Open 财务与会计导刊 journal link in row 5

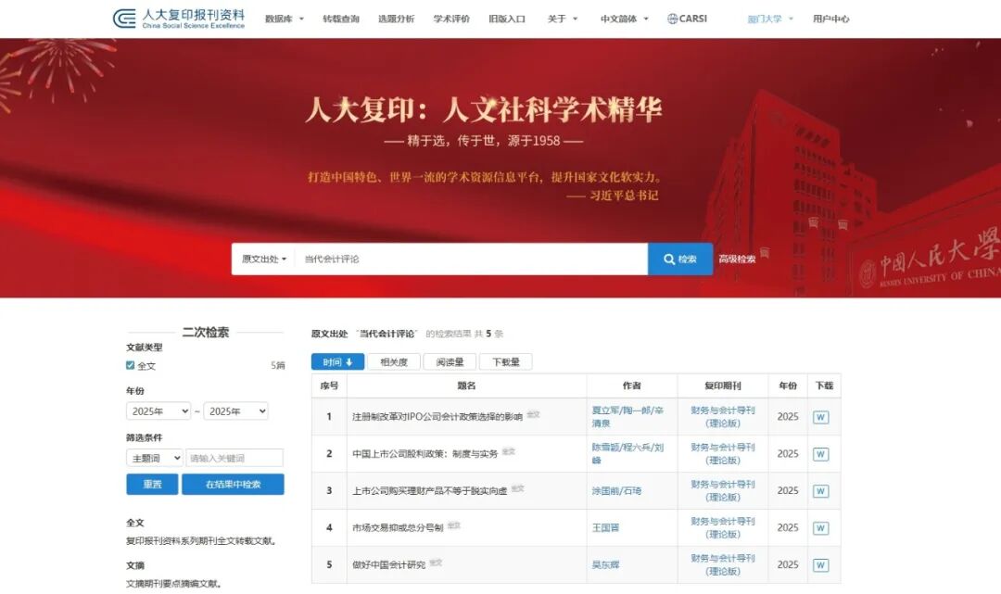click(723, 564)
